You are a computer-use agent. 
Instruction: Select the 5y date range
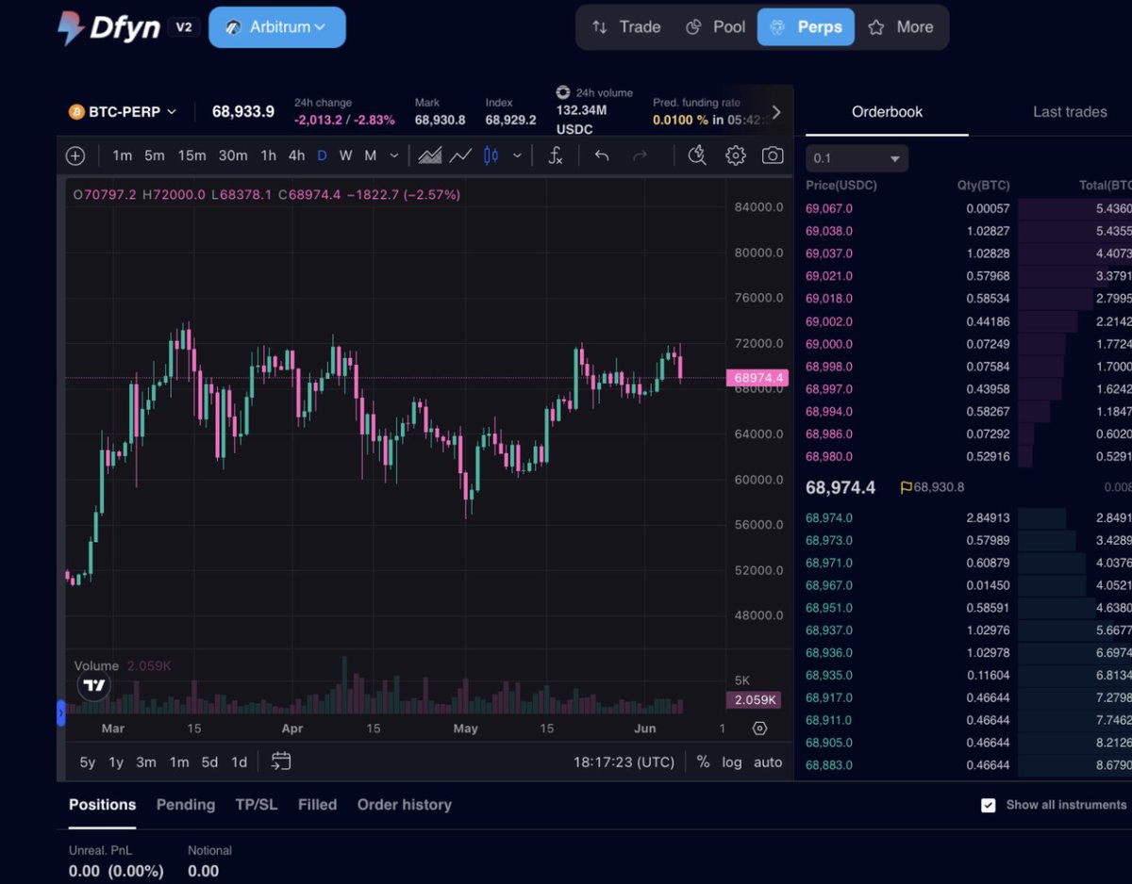[x=88, y=762]
